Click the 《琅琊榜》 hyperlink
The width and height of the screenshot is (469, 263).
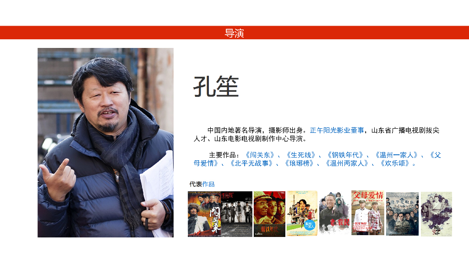coord(299,163)
